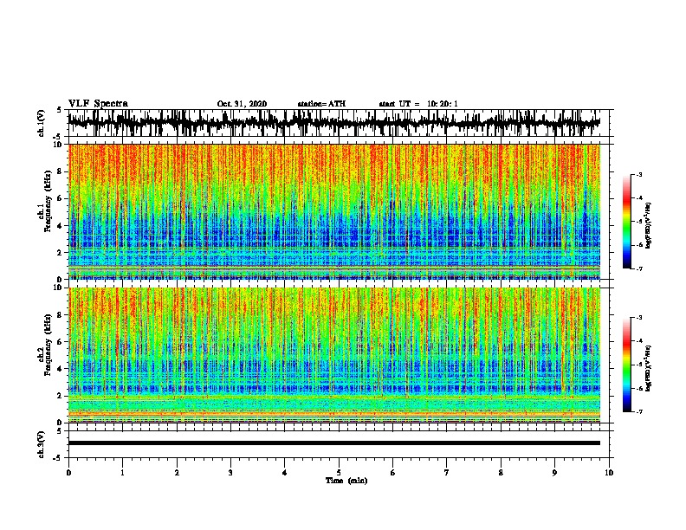Click the time axis tick label '10'
The height and width of the screenshot is (530, 686).
609,473
